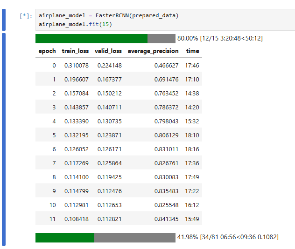Select train_loss value 0.143857
The height and width of the screenshot is (249, 295).
pyautogui.click(x=77, y=108)
